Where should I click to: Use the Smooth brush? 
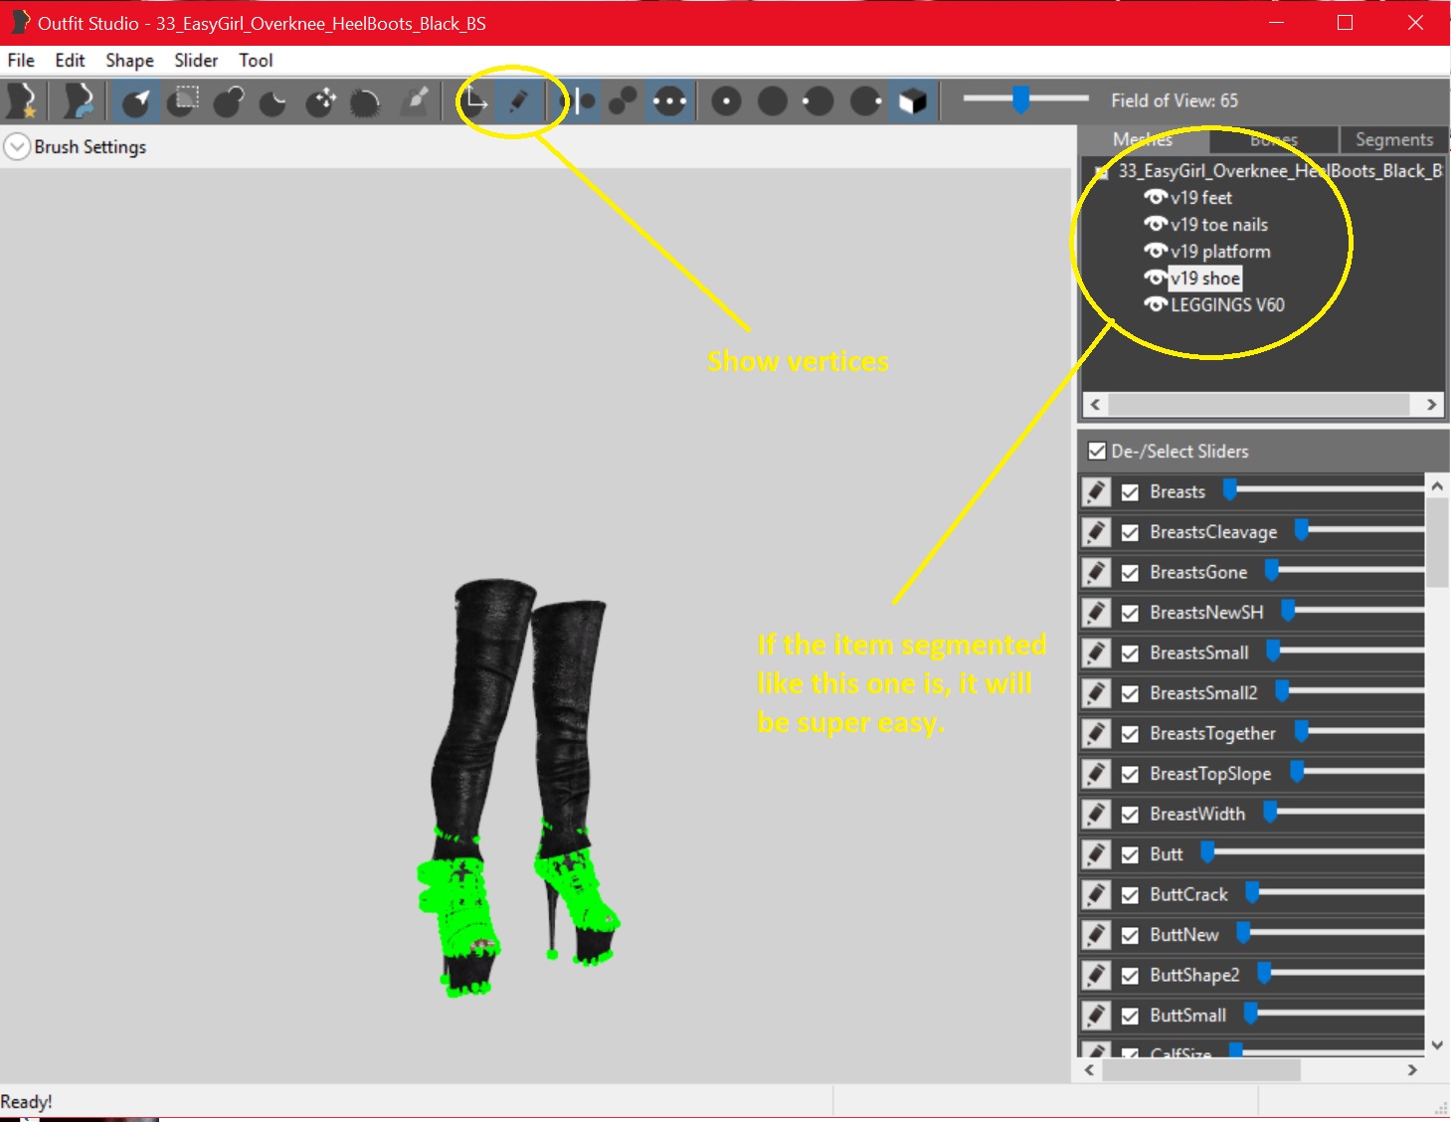tap(366, 100)
